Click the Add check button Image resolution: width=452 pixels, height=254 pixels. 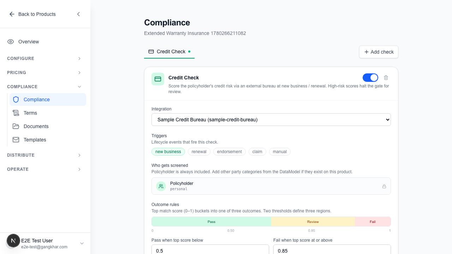[379, 52]
